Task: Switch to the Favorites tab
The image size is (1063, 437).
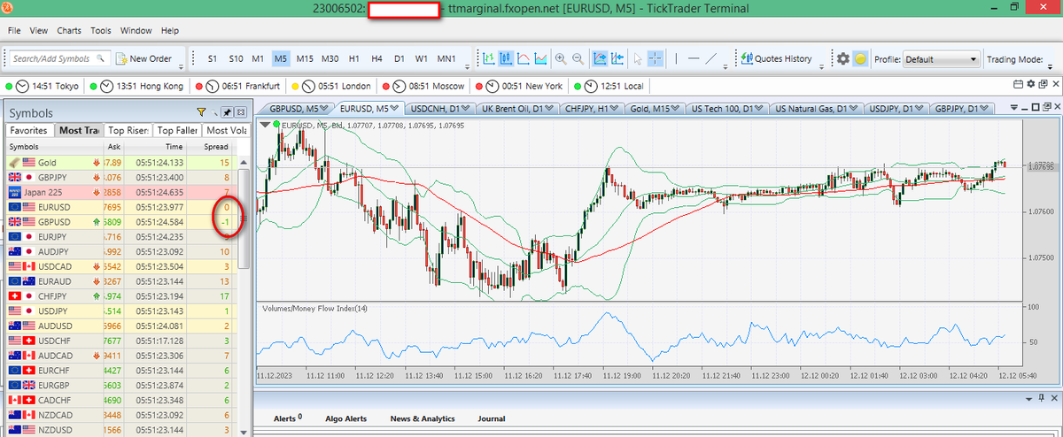Action: click(x=29, y=130)
